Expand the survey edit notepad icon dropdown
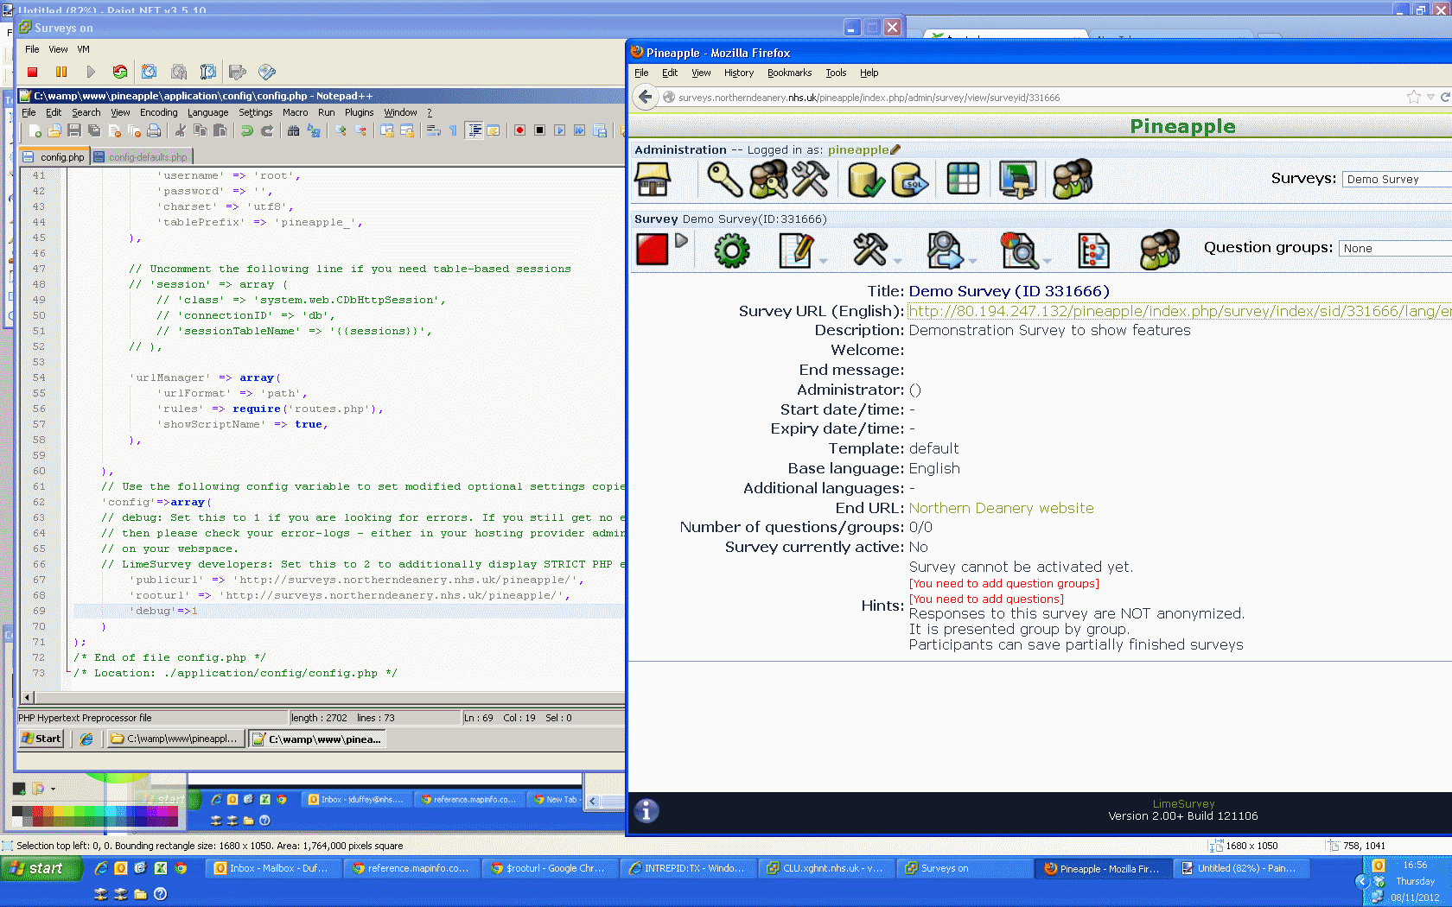 823,260
